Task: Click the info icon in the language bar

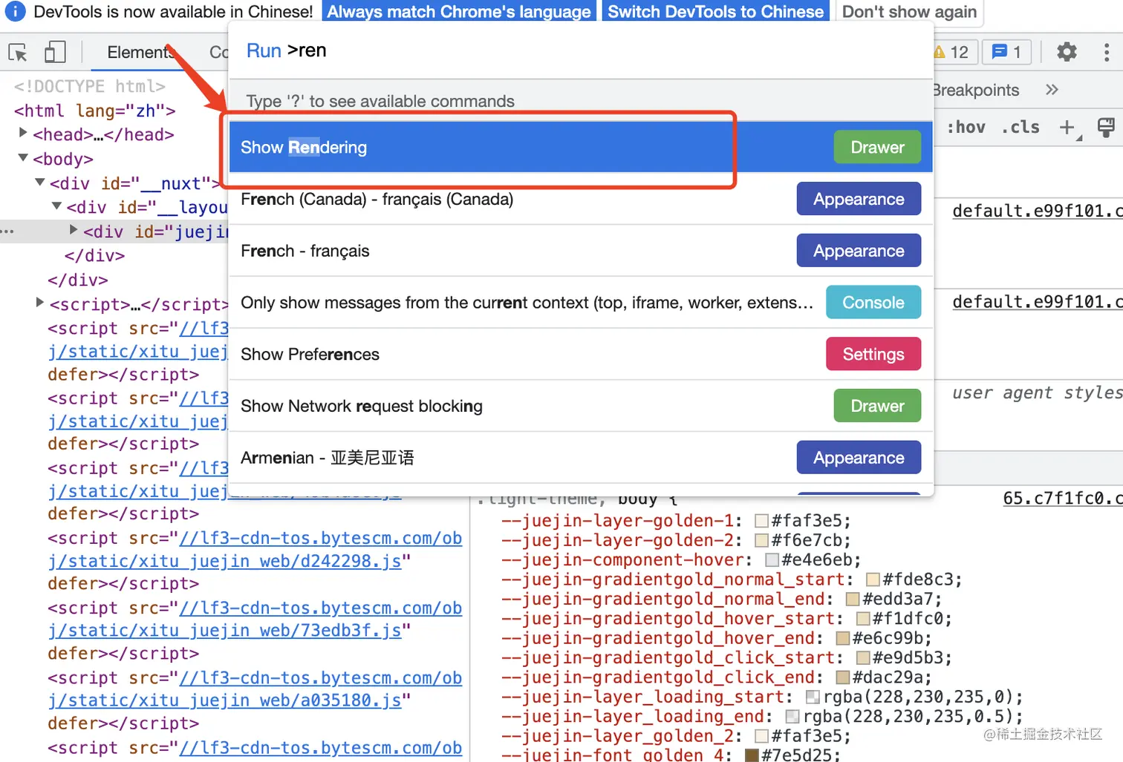Action: pyautogui.click(x=15, y=11)
